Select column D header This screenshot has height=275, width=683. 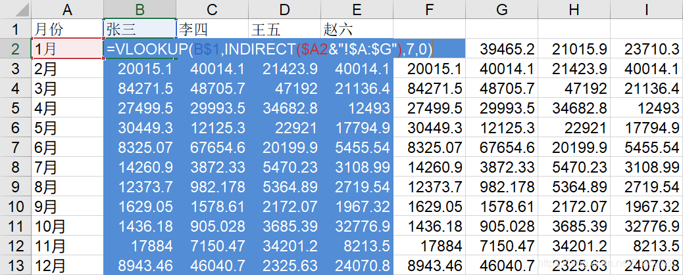284,9
